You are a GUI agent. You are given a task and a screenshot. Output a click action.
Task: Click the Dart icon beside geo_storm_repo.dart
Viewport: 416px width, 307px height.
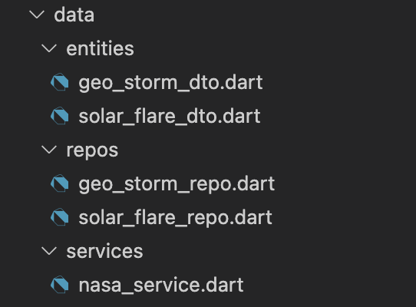pos(60,183)
